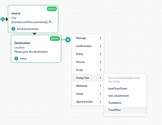The image size is (162, 125).
Task: Click the Default transition number badge in Destination
Action: pos(16,58)
